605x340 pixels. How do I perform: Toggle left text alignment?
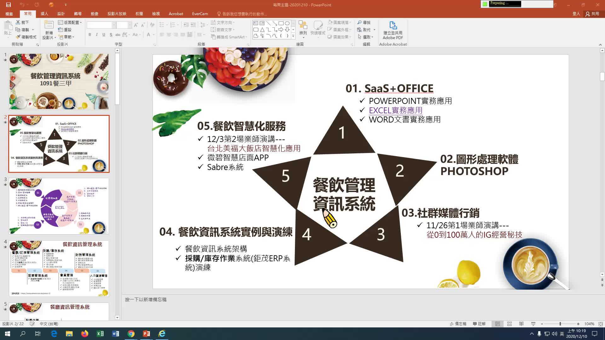[162, 35]
